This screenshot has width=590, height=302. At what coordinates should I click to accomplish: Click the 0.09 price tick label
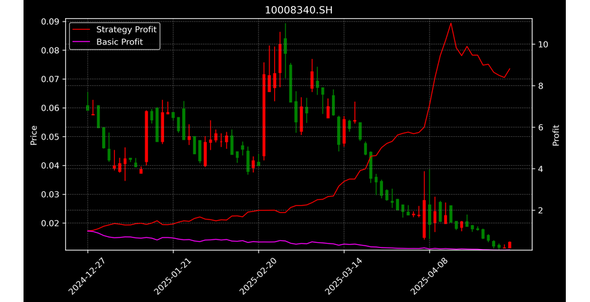point(50,21)
